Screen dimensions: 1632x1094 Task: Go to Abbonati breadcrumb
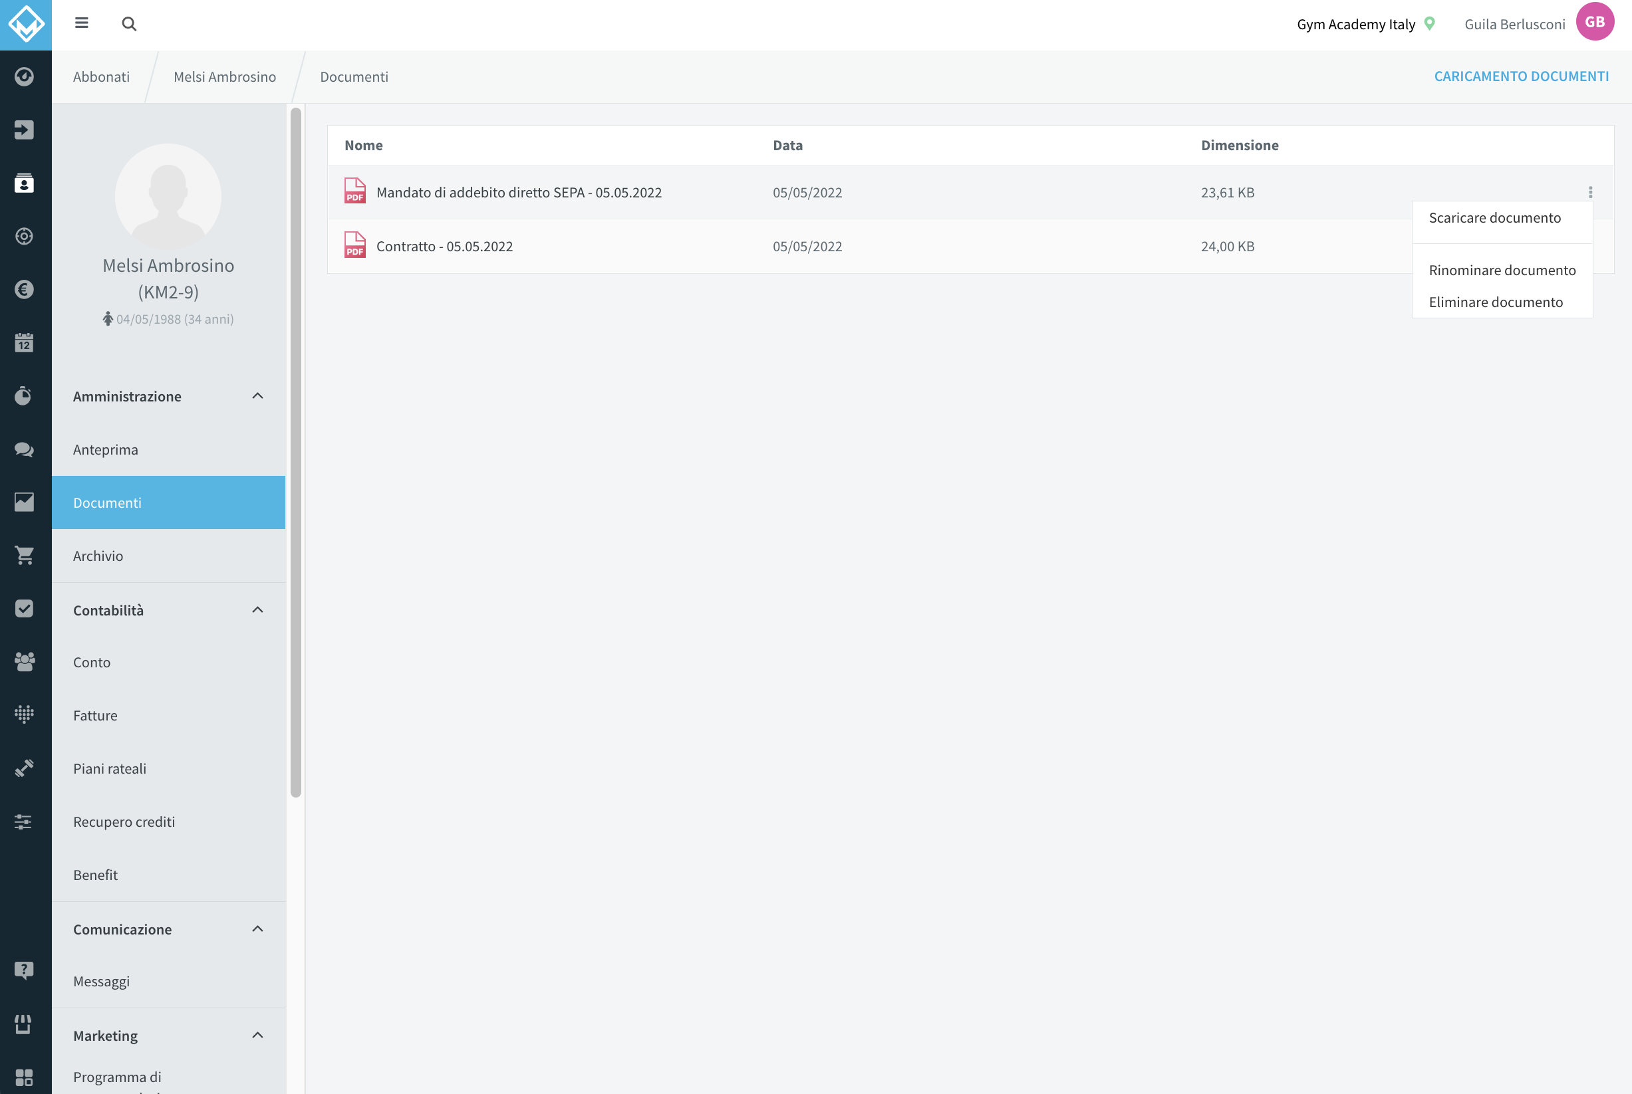101,76
